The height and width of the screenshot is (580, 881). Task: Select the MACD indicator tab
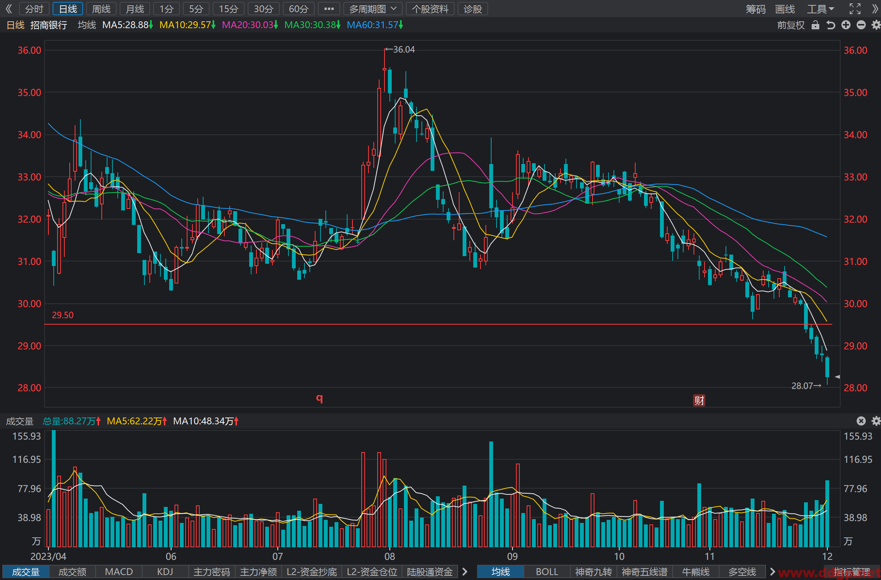119,572
